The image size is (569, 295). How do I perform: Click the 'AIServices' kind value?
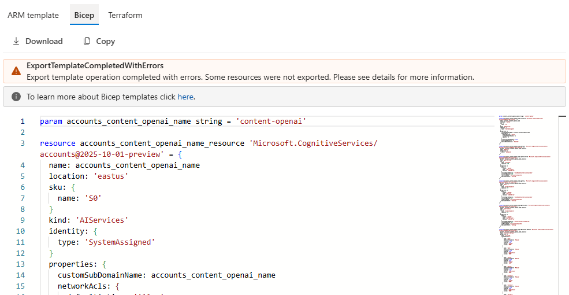tap(102, 220)
